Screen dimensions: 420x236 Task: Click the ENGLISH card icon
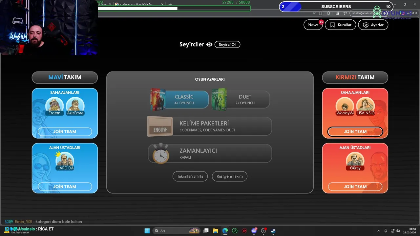(160, 127)
